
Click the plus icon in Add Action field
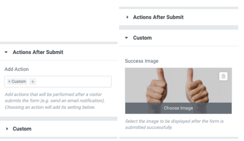point(33,82)
